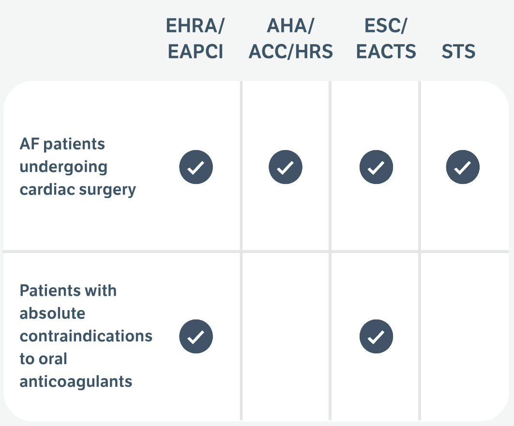This screenshot has width=514, height=426.
Task: Click the STS column header
Action: click(x=459, y=51)
